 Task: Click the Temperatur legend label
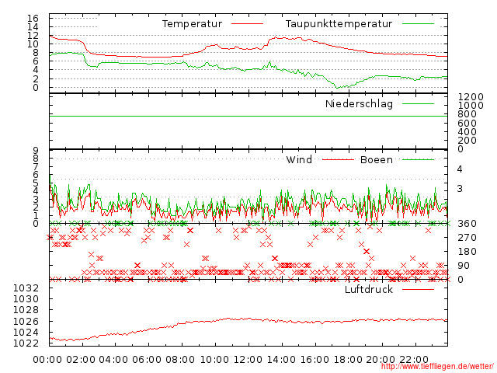click(192, 24)
